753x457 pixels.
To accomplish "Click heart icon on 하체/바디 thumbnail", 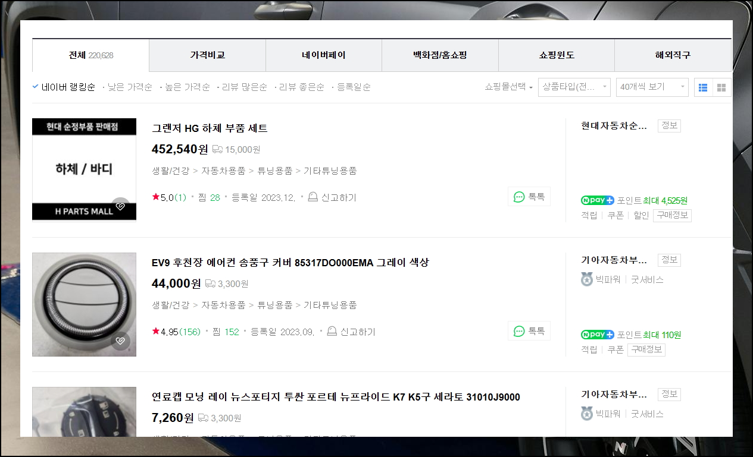I will tap(120, 206).
